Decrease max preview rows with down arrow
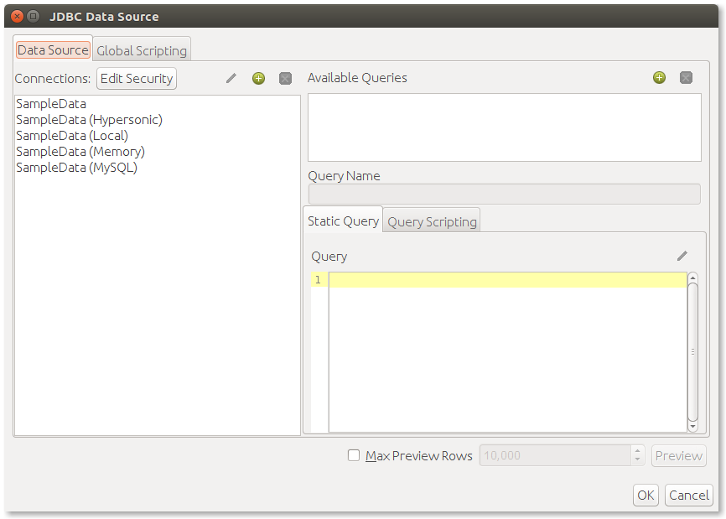726x519 pixels. [x=638, y=459]
